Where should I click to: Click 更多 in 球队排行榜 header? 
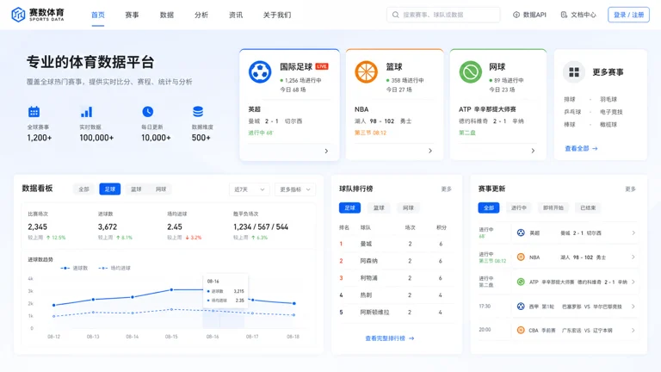(x=447, y=189)
